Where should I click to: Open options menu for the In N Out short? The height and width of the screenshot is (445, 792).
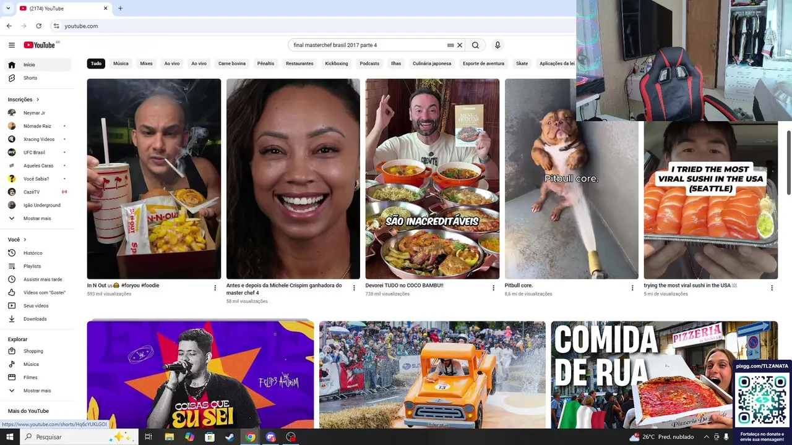tap(215, 288)
